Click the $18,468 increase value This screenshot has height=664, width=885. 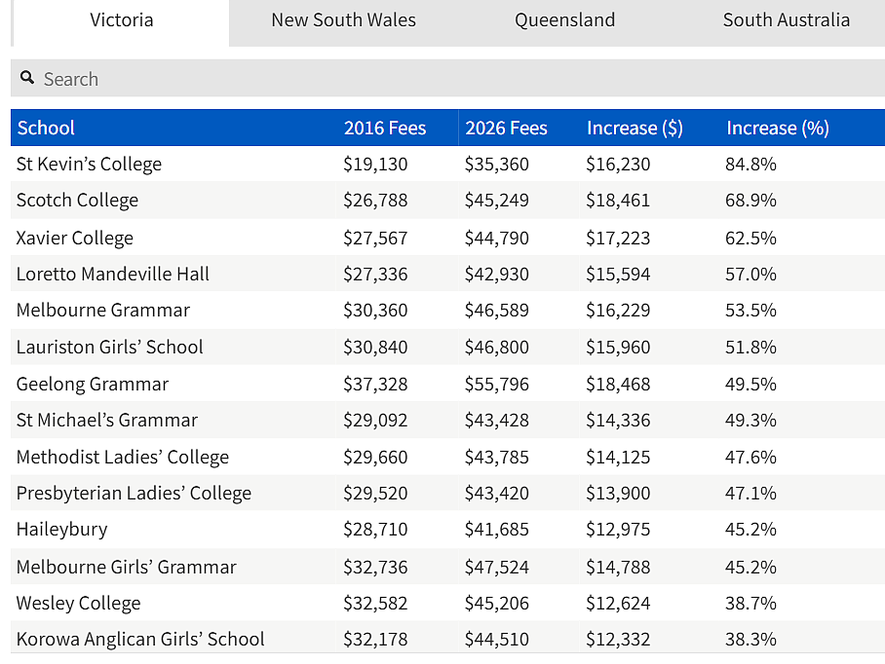pyautogui.click(x=618, y=384)
